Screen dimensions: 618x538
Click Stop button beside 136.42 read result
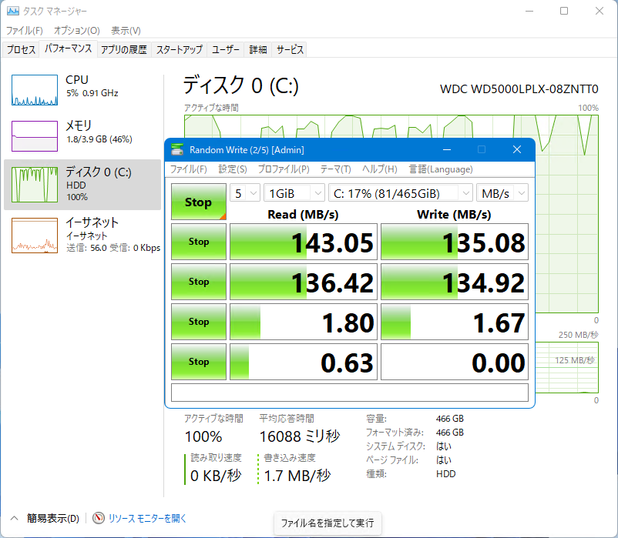pyautogui.click(x=199, y=282)
